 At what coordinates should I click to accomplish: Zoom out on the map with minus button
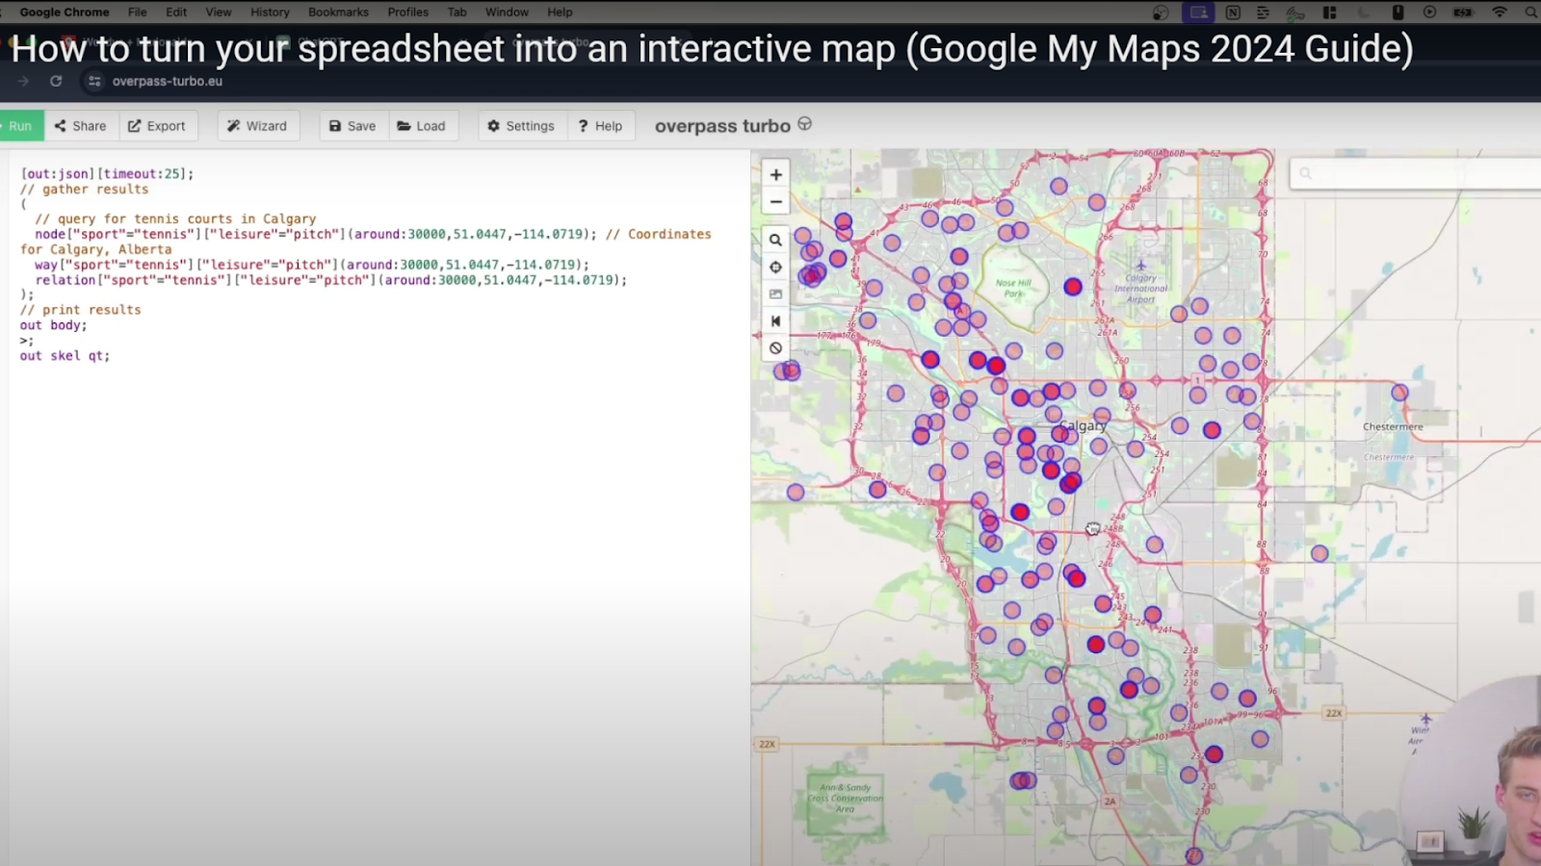click(x=775, y=202)
